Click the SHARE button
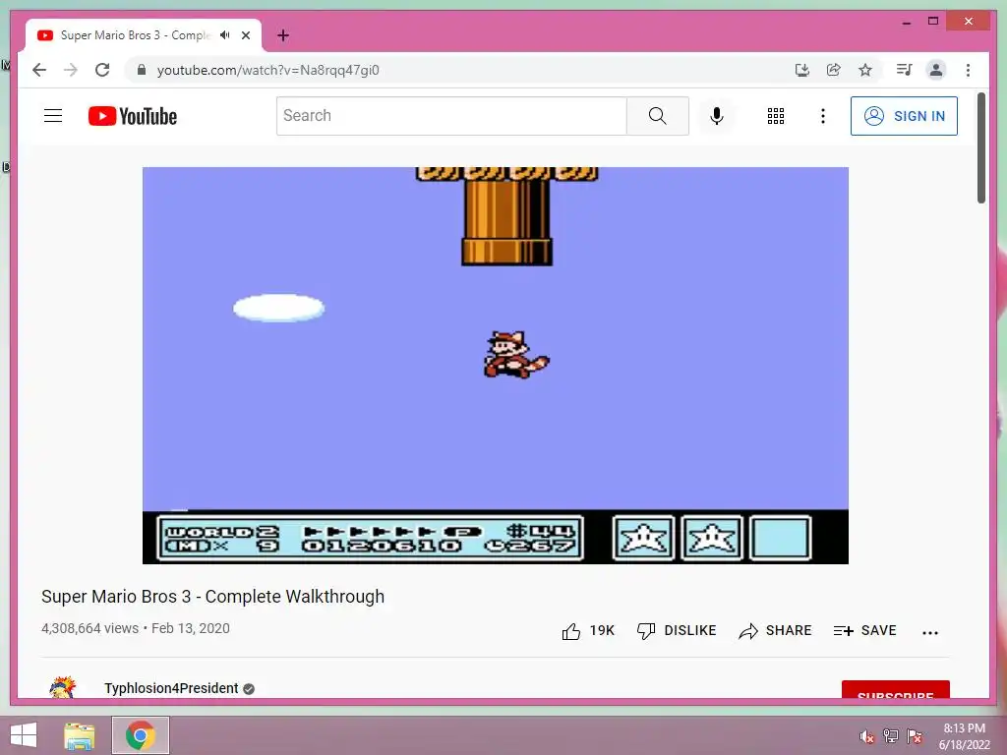This screenshot has height=755, width=1007. click(775, 630)
